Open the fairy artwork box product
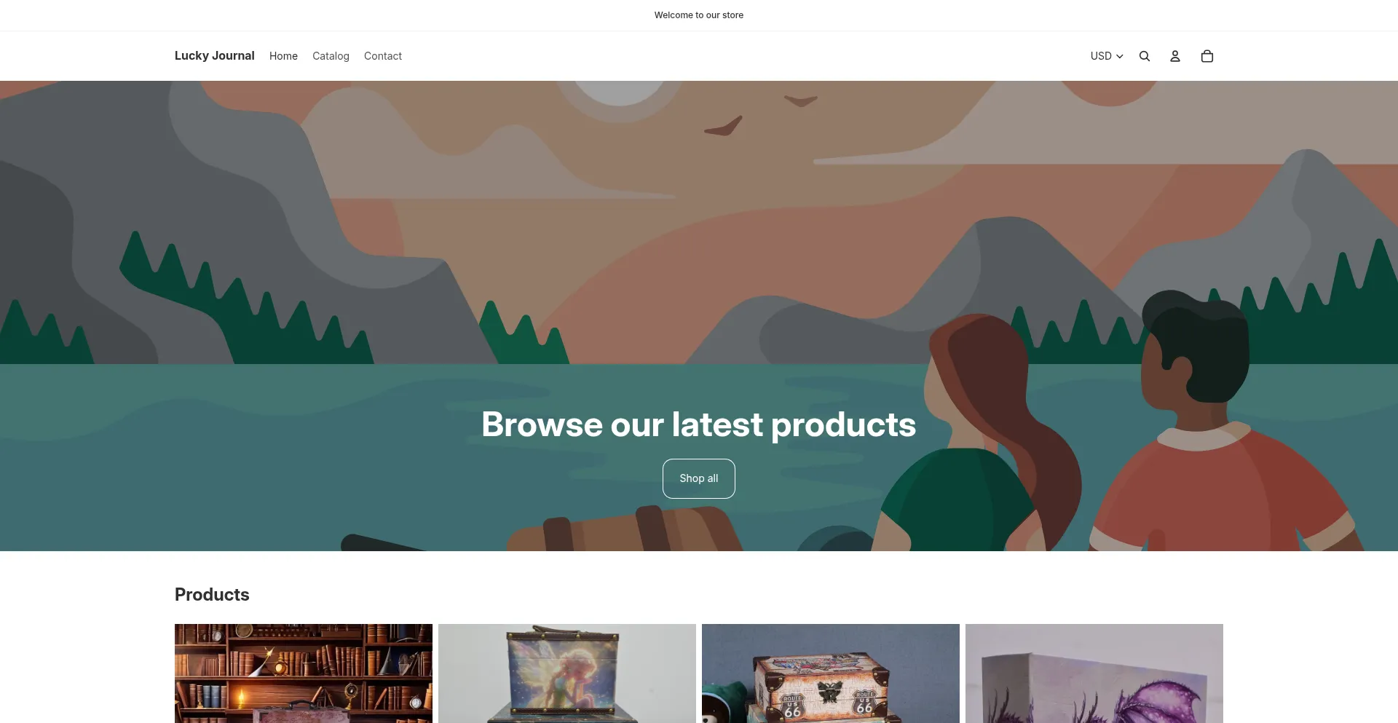Screen dimensions: 1398x723 [567, 673]
